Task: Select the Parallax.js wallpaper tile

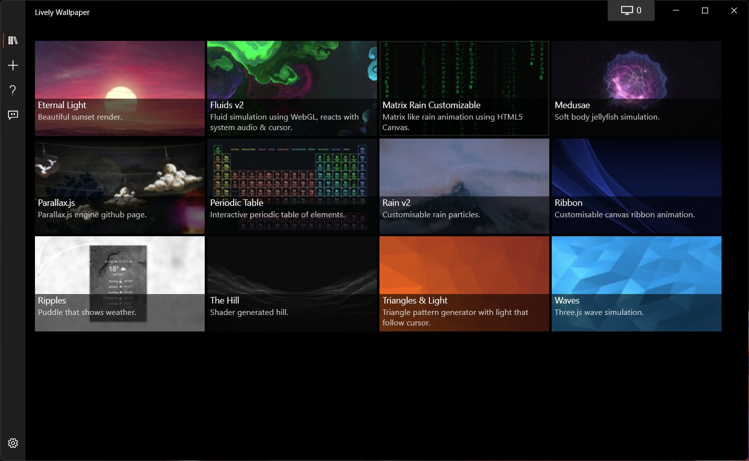Action: 120,186
